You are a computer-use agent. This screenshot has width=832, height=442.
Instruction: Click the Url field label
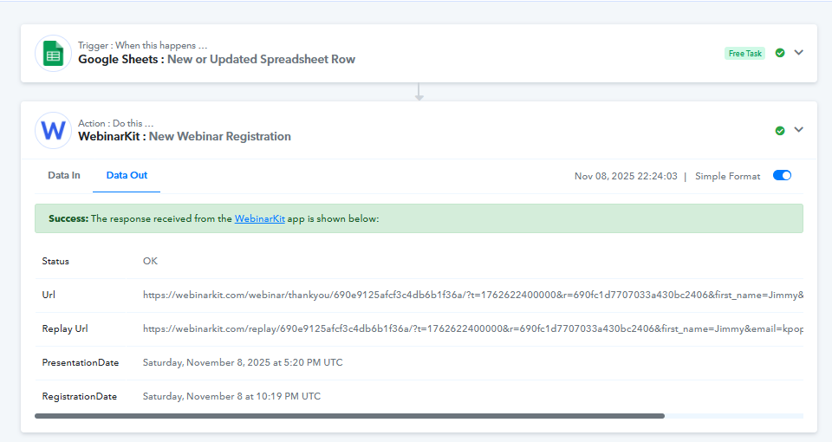pos(49,295)
